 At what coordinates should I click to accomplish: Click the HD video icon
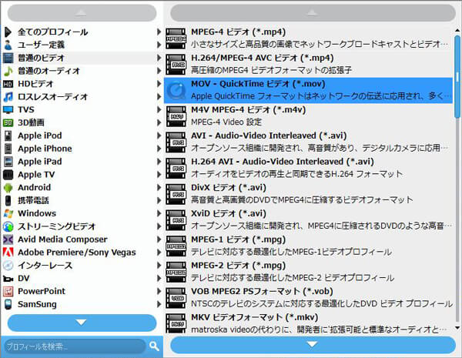point(8,84)
